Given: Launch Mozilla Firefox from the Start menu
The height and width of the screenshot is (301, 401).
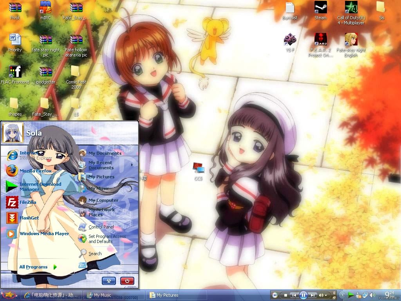Looking at the screenshot, I should point(29,171).
